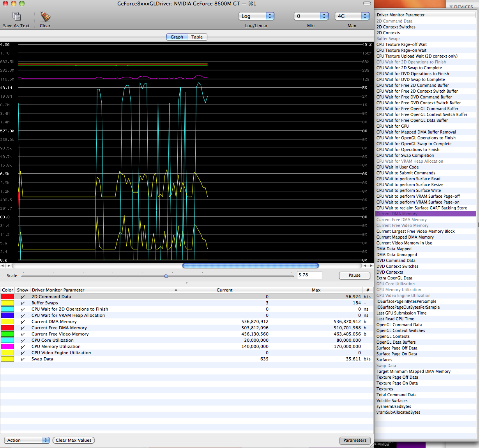
Task: Uncheck Show for 2D Command Data
Action: [23, 297]
